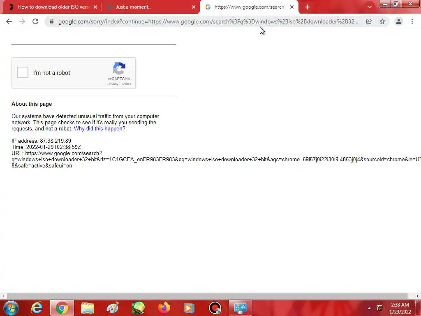Click the favicon of How to download tab
This screenshot has width=421, height=316.
pyautogui.click(x=11, y=7)
